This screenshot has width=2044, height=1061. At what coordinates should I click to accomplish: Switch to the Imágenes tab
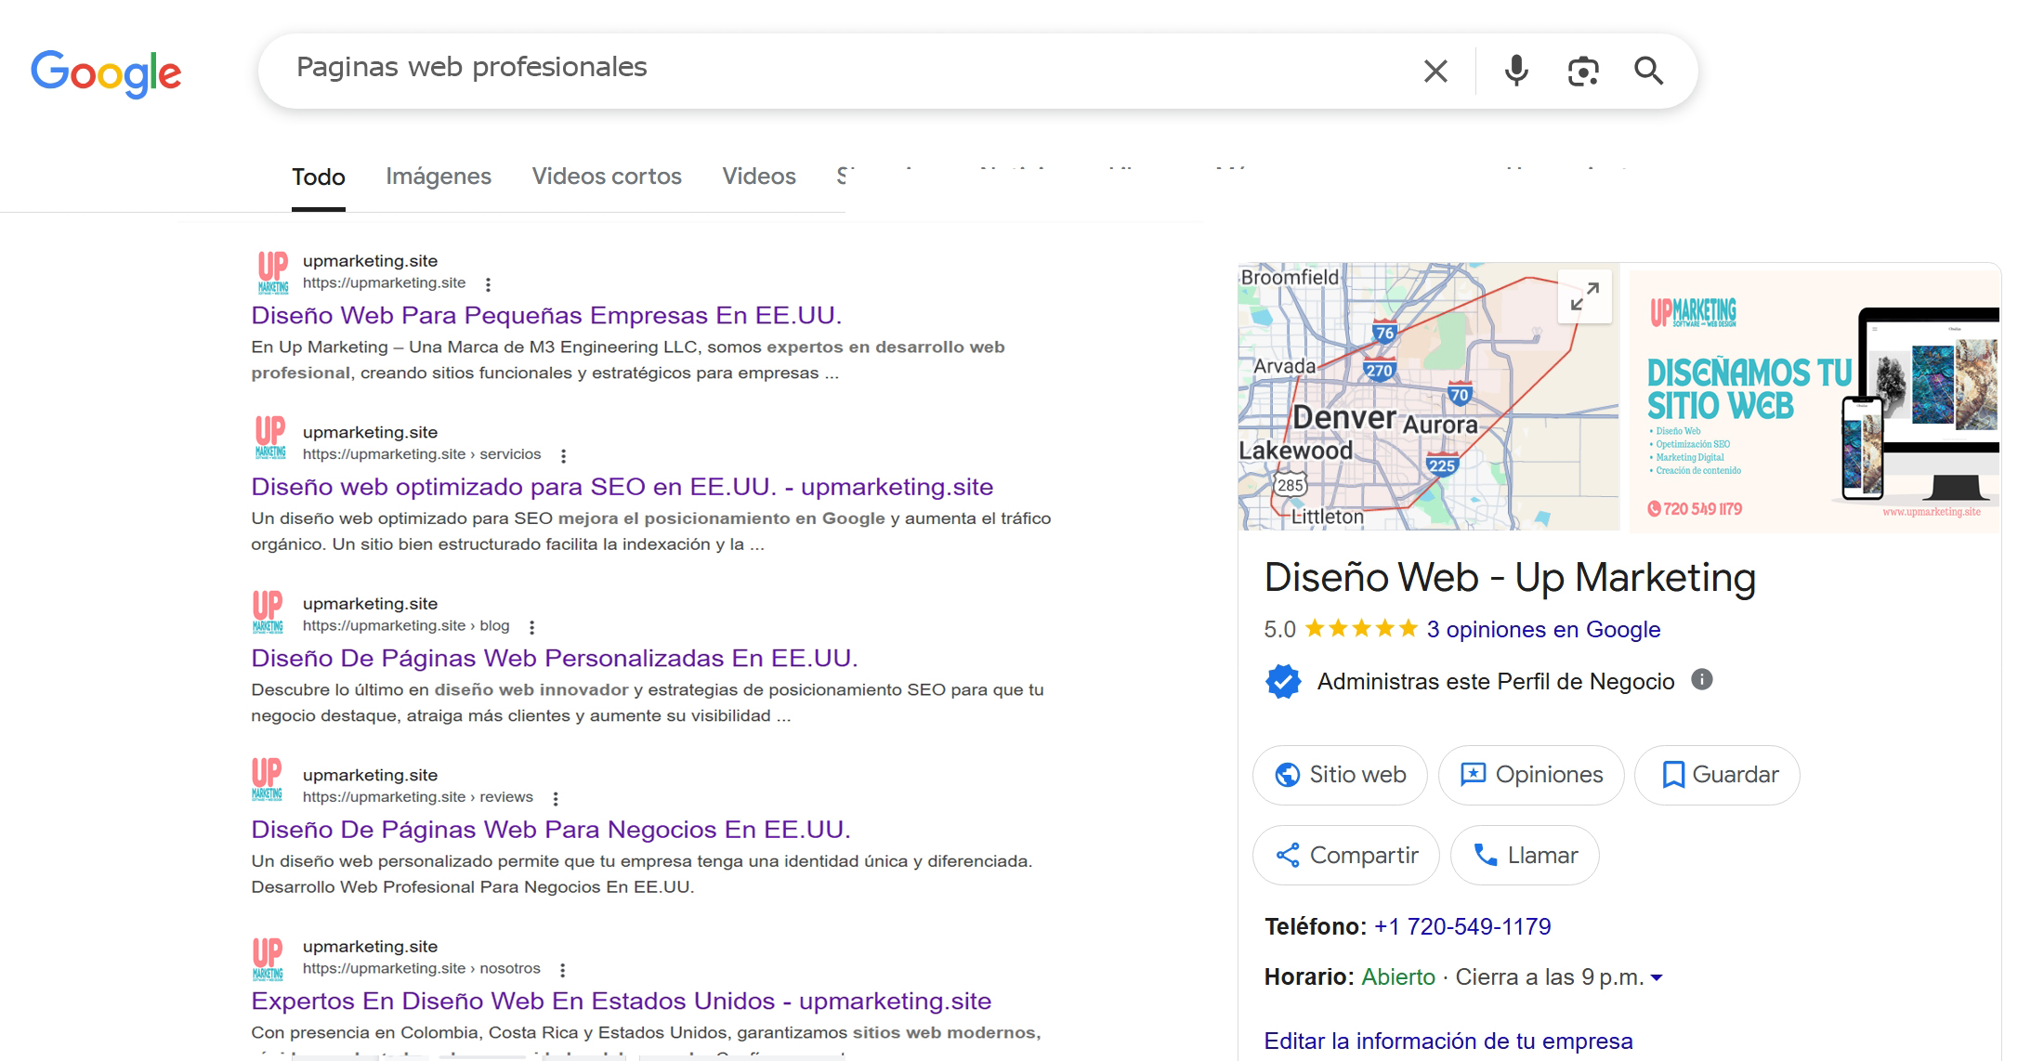pyautogui.click(x=439, y=177)
